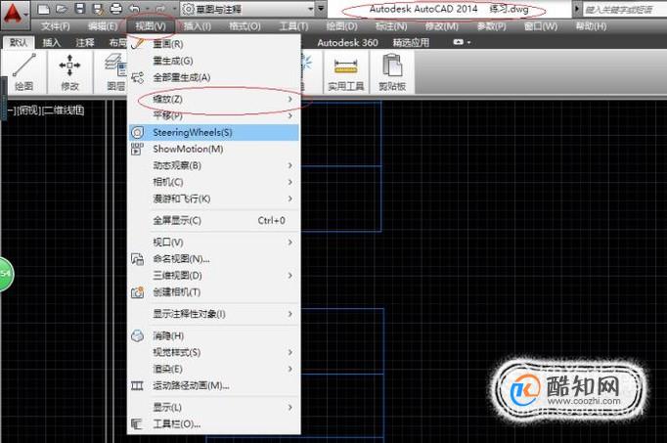
Task: Expand the 显示(L) submenu
Action: click(x=214, y=407)
